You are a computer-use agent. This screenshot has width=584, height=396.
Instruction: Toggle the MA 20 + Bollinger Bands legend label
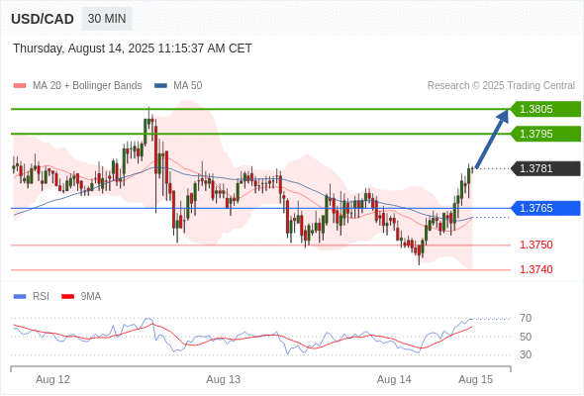pos(87,86)
